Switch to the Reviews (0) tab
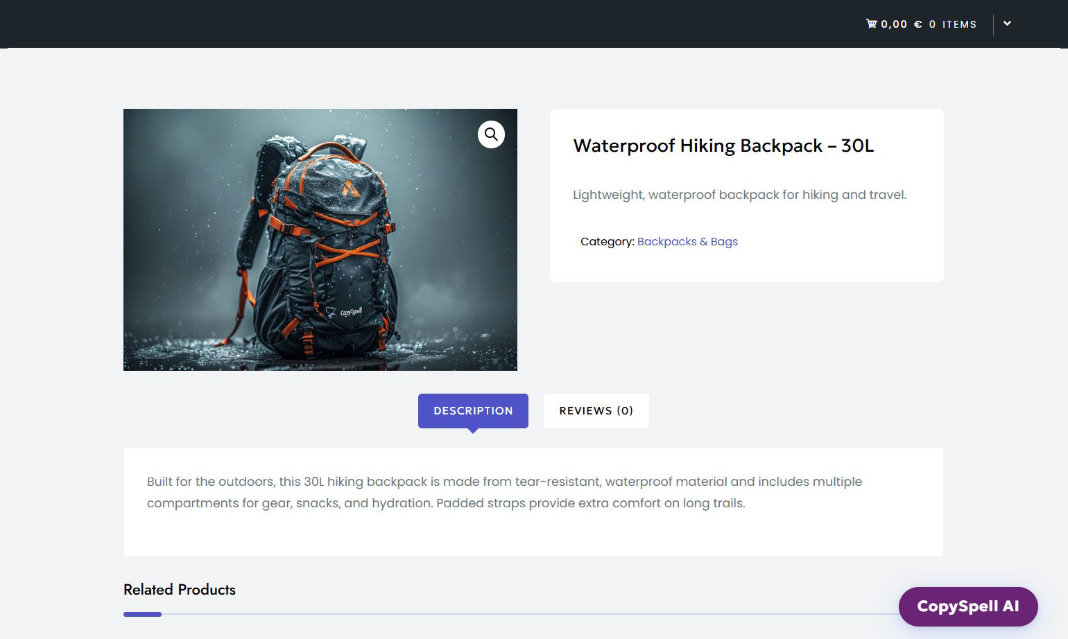The image size is (1068, 639). (596, 411)
